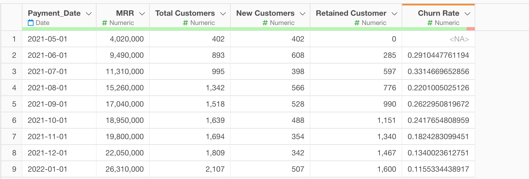Click the MRR numeric hash icon

point(104,23)
